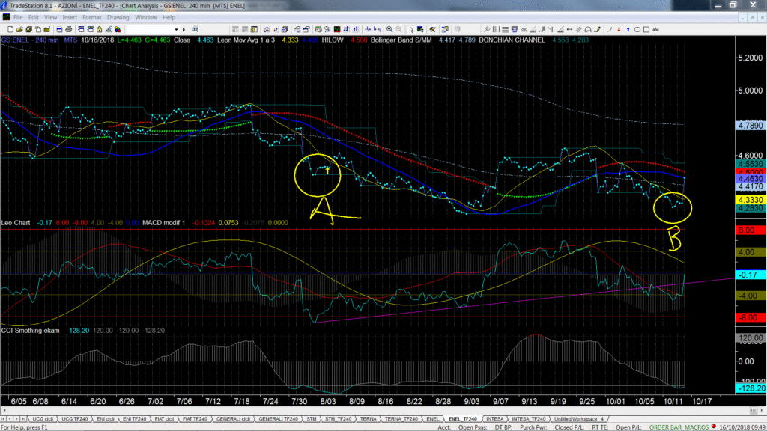Screen dimensions: 767x431
Task: Select the blue up arrow drawing tool
Action: 628,30
